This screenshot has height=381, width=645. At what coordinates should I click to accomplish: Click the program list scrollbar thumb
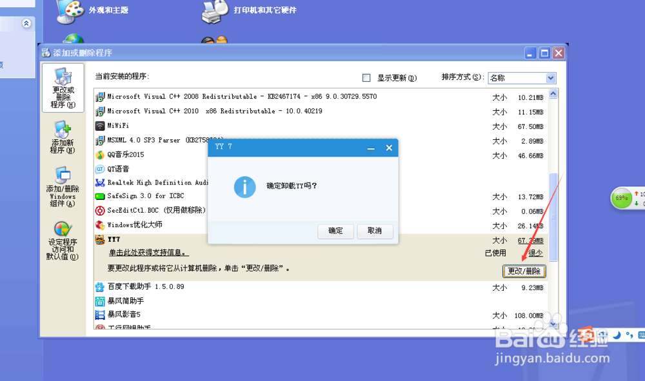tap(553, 217)
